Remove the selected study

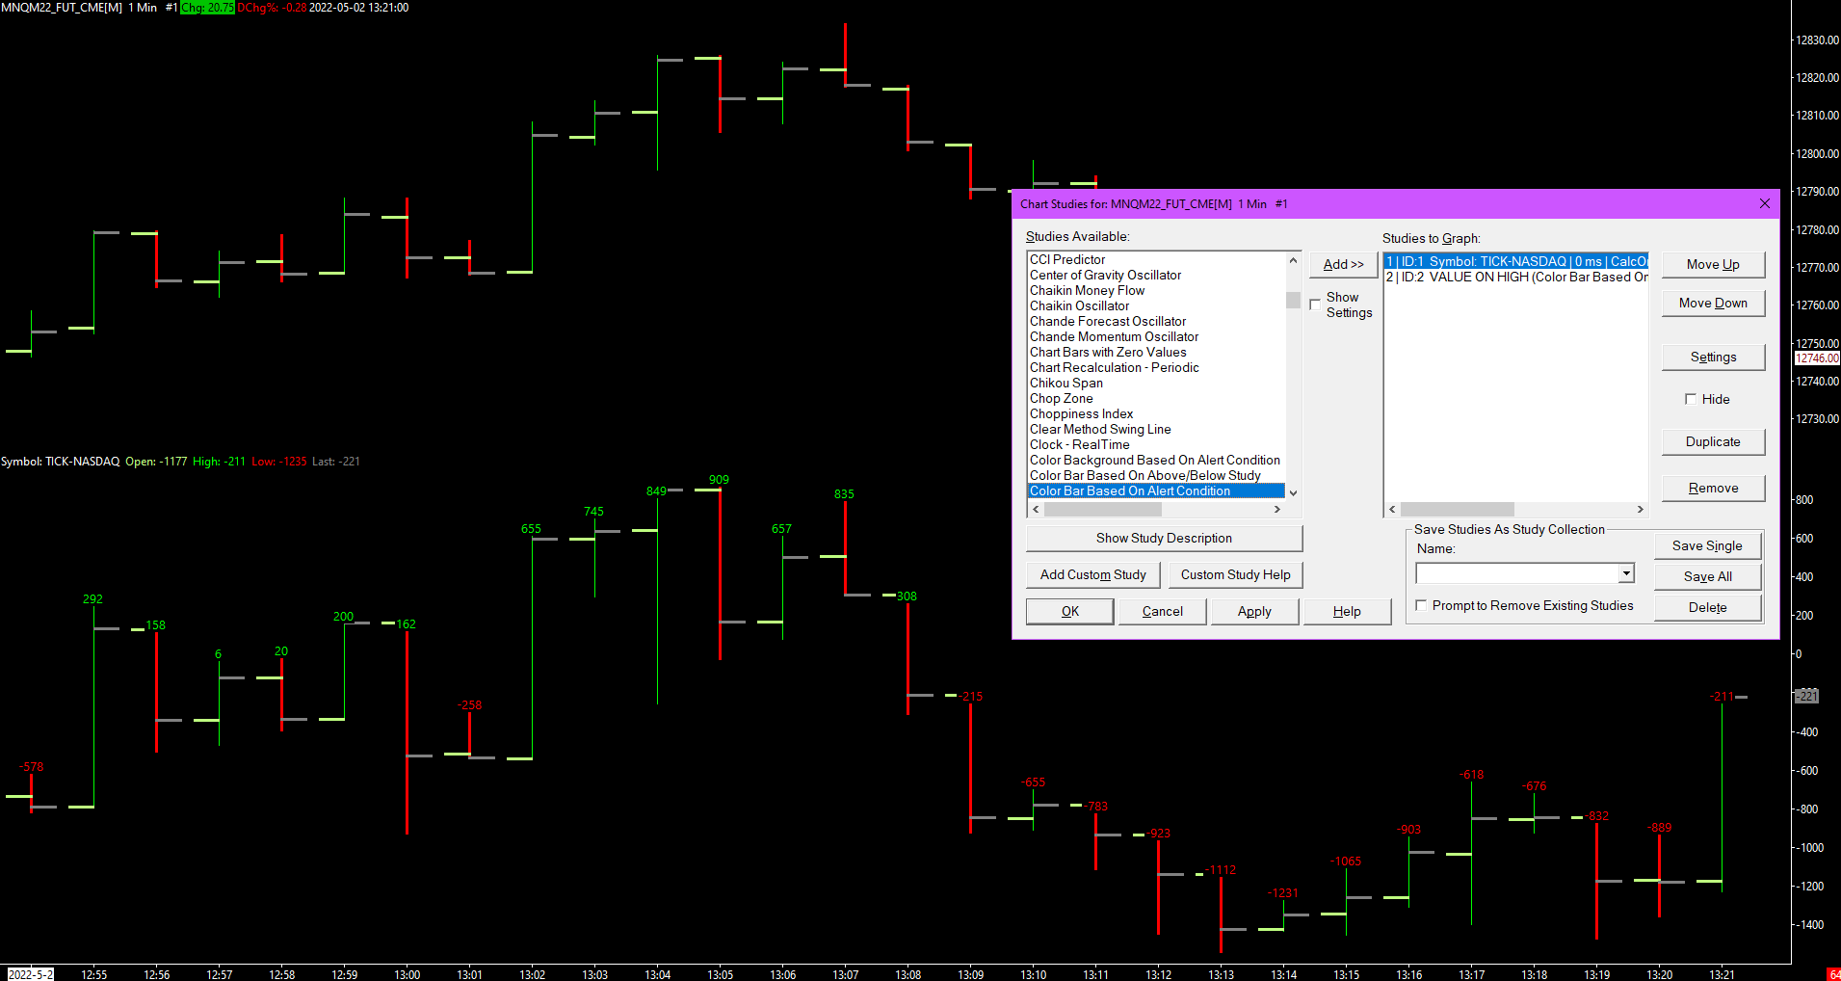point(1713,488)
